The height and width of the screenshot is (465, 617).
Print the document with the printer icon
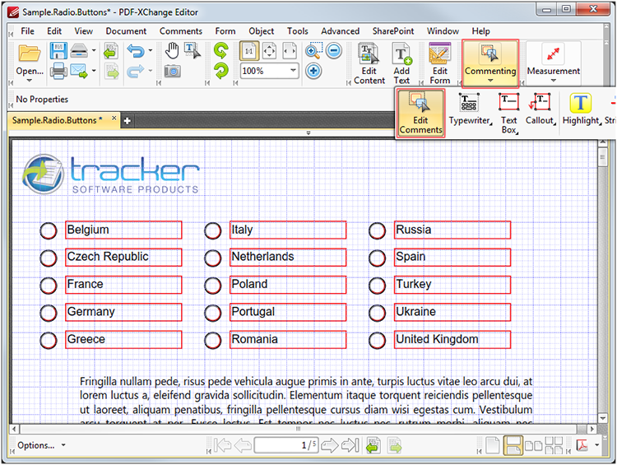(58, 71)
